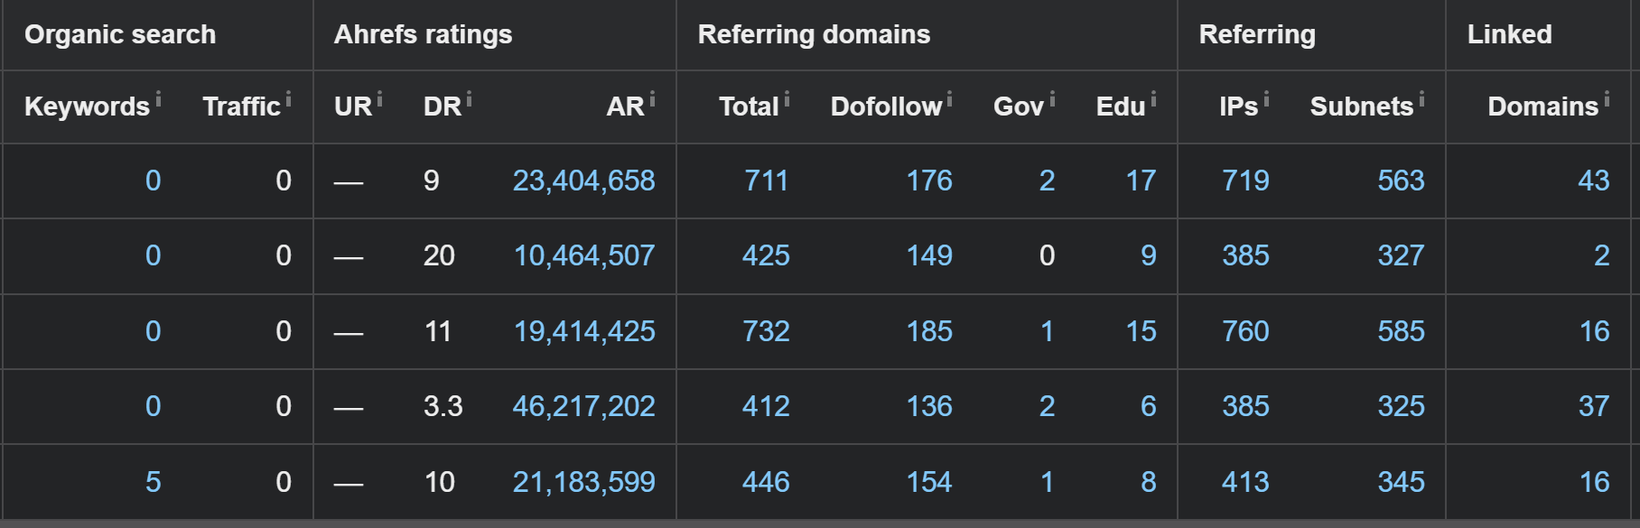Click the info icon next to Subnets
Screen dimensions: 1640x528
(1421, 98)
